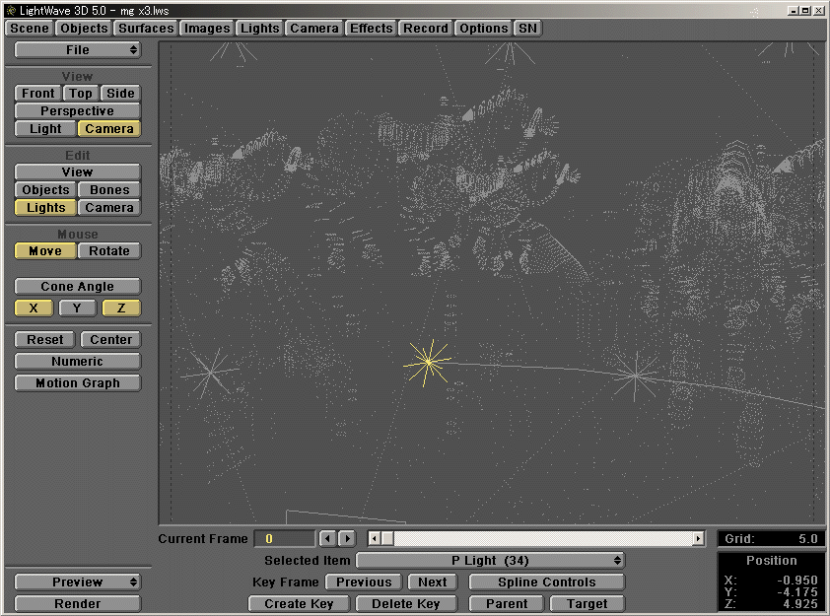Image resolution: width=830 pixels, height=616 pixels.
Task: Switch mouse mode to Rotate
Action: tap(108, 250)
